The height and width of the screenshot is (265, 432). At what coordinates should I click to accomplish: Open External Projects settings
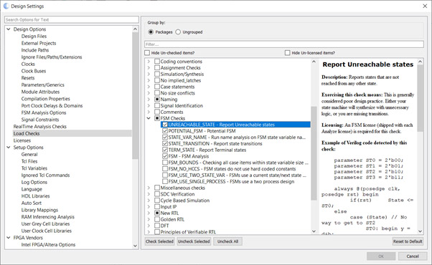[39, 43]
